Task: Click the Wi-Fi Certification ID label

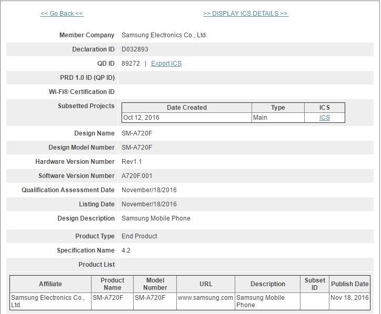Action: point(82,92)
